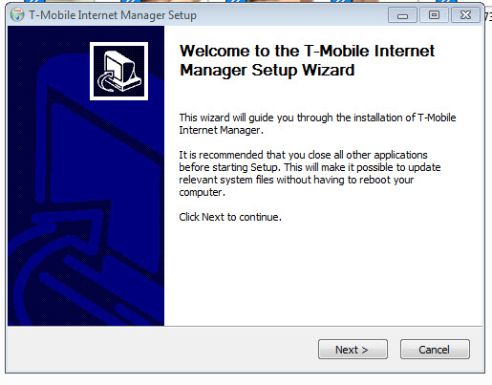The image size is (492, 385).
Task: Click the empty white area below the instructions
Action: [323, 274]
